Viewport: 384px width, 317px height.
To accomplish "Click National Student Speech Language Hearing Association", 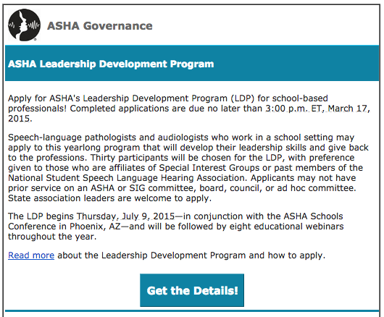I will tap(126, 178).
